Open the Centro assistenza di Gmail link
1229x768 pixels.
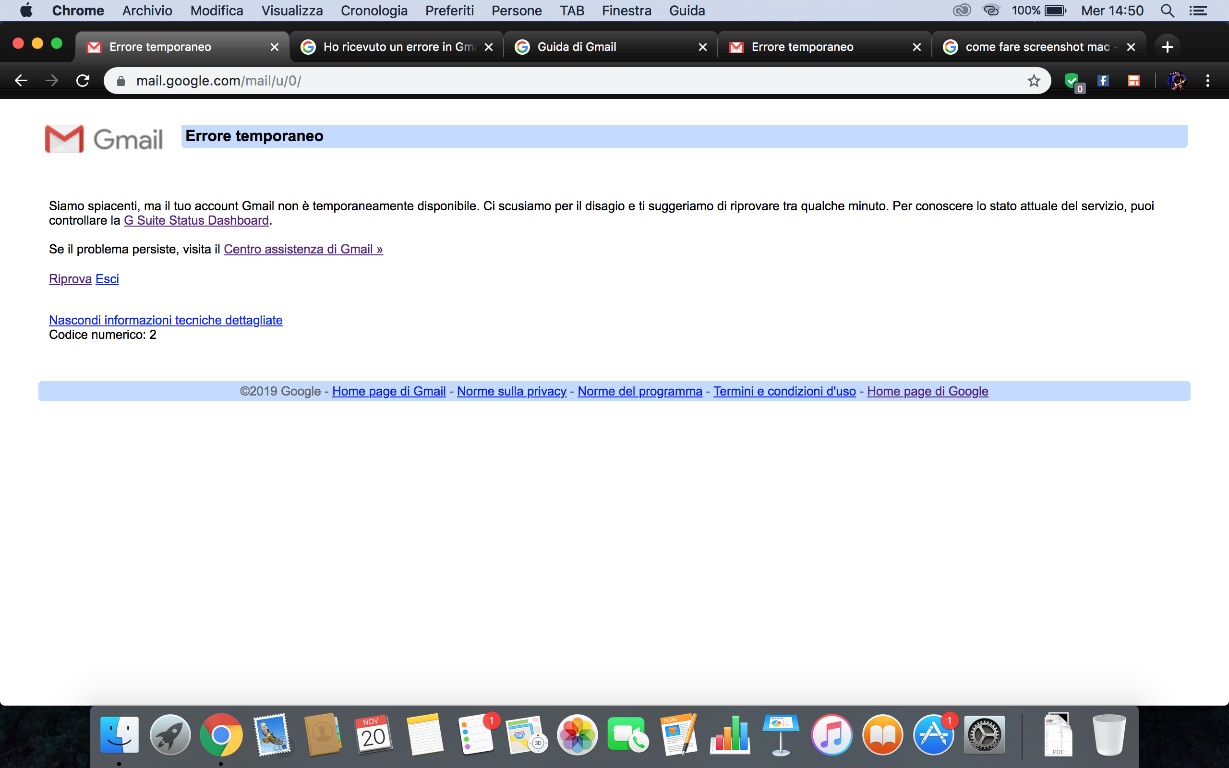pyautogui.click(x=303, y=250)
